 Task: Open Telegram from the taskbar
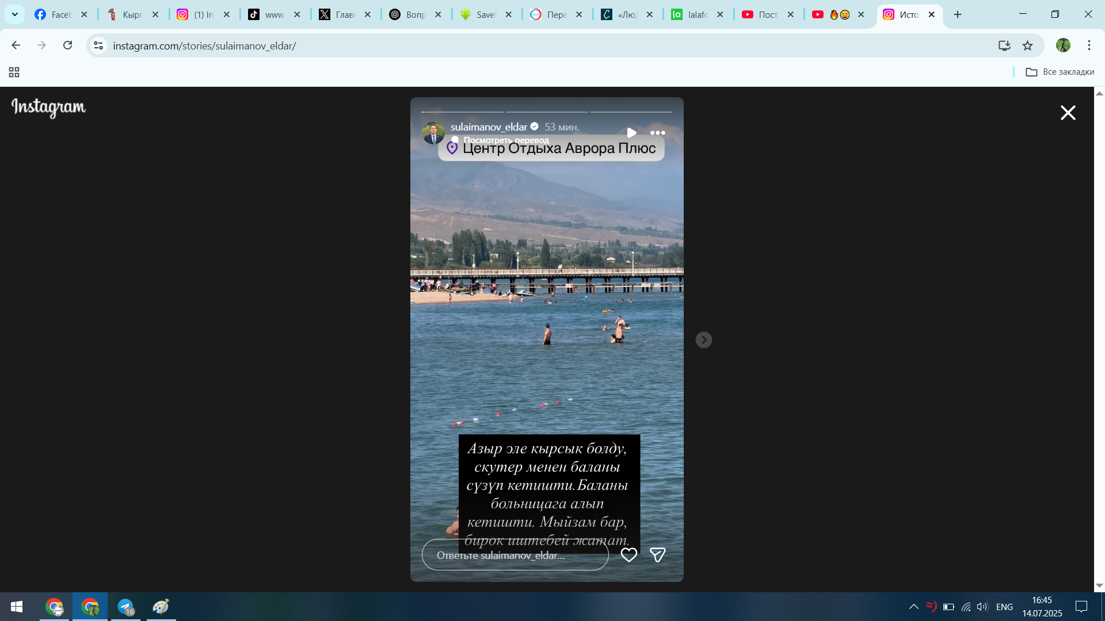(x=125, y=607)
